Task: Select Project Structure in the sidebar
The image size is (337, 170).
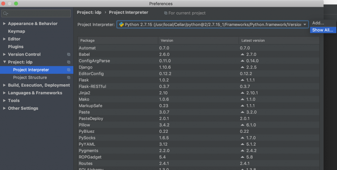Action: point(30,77)
